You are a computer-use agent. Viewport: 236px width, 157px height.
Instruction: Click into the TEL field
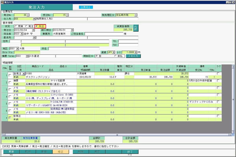[128, 41]
